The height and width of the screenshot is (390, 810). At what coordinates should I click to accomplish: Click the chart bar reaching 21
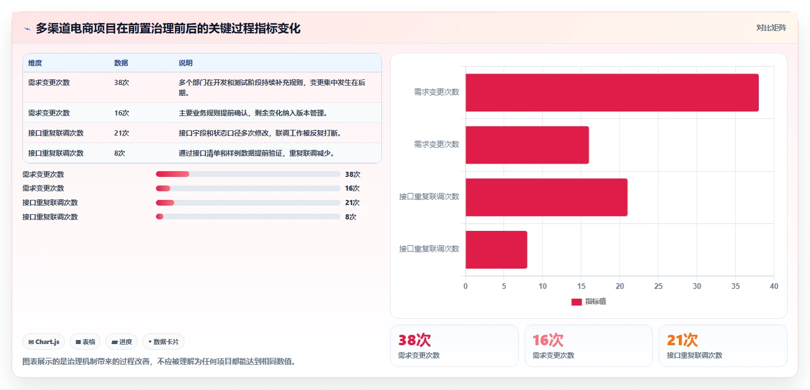point(547,197)
